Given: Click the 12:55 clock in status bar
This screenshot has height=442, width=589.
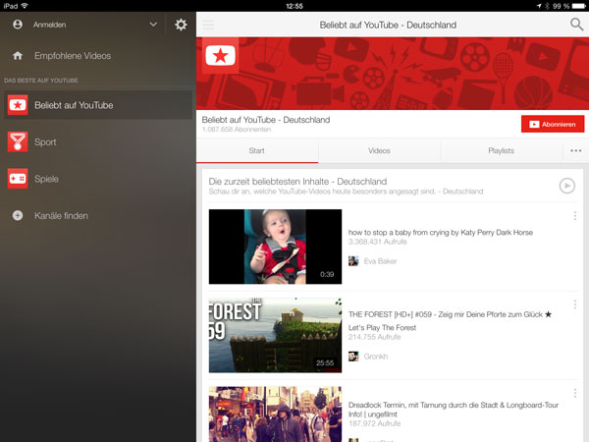Looking at the screenshot, I should [x=294, y=6].
